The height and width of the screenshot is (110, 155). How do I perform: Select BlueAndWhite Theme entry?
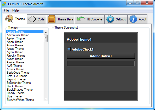click(25, 100)
